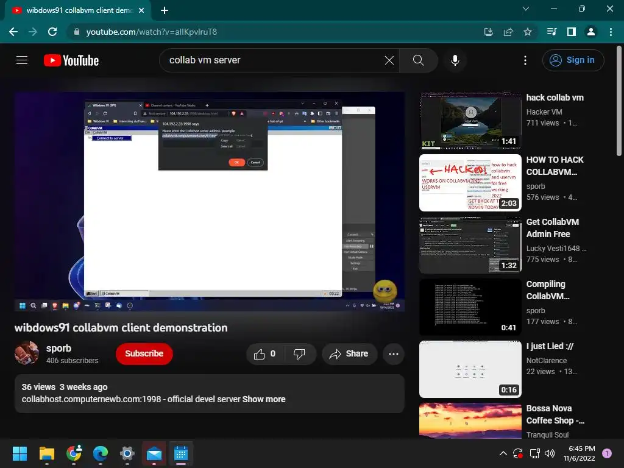This screenshot has height=468, width=624.
Task: Toggle the browser side panel
Action: 572,32
